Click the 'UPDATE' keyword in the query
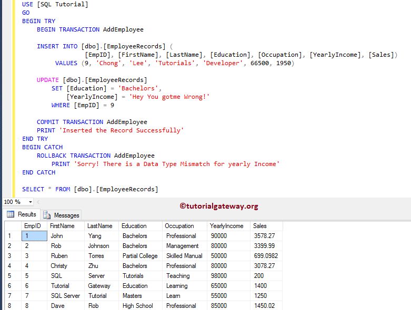411x310 pixels. pos(48,80)
